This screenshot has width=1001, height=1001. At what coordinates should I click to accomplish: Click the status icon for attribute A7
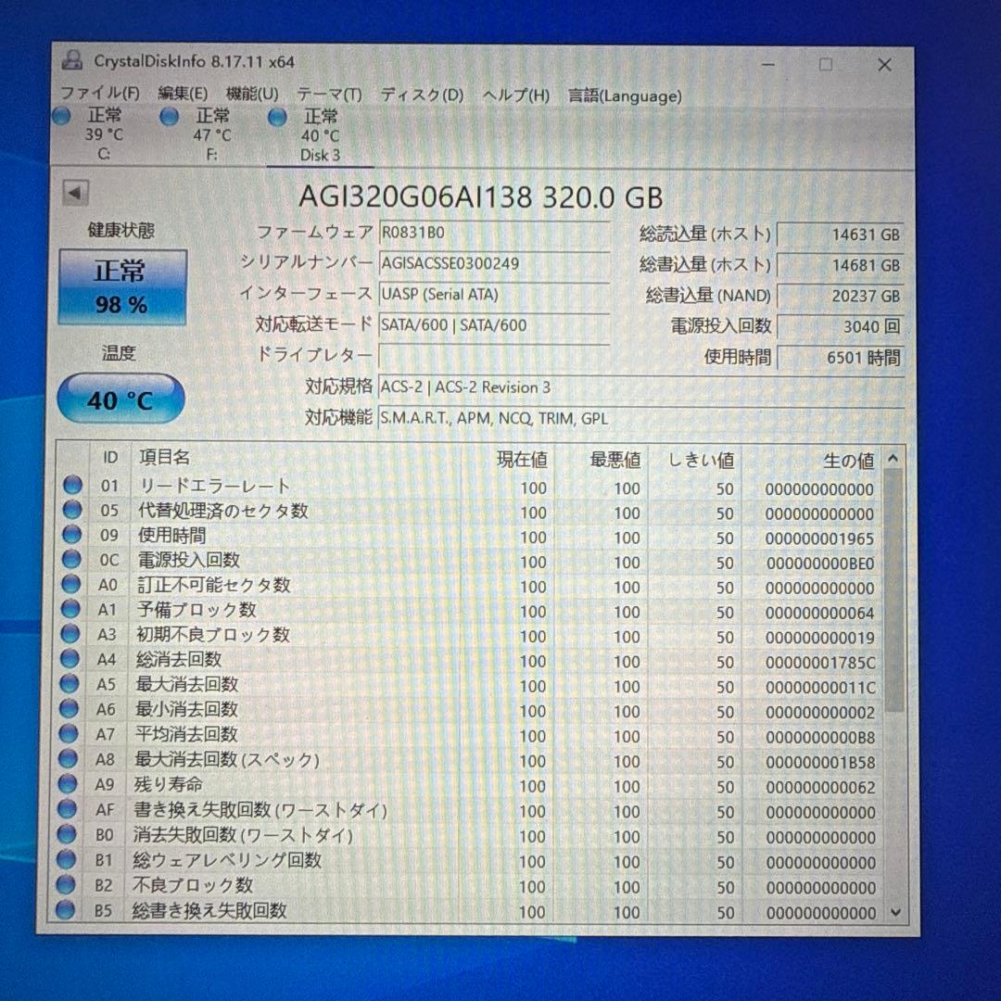click(x=68, y=733)
